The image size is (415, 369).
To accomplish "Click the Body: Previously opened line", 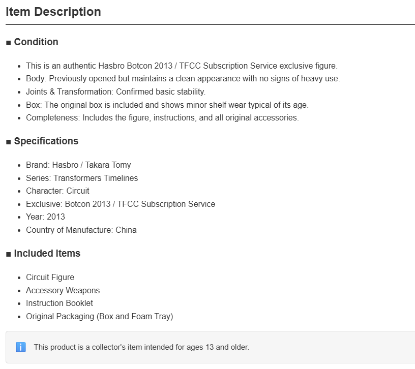I will point(183,79).
